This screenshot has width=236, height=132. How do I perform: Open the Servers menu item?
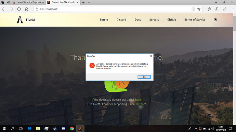tap(154, 20)
